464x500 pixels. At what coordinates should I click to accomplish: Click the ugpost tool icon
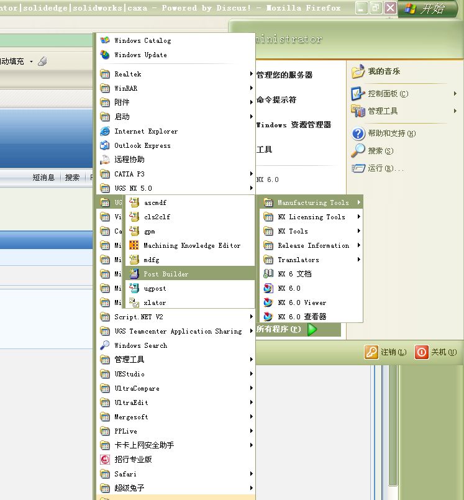point(134,288)
